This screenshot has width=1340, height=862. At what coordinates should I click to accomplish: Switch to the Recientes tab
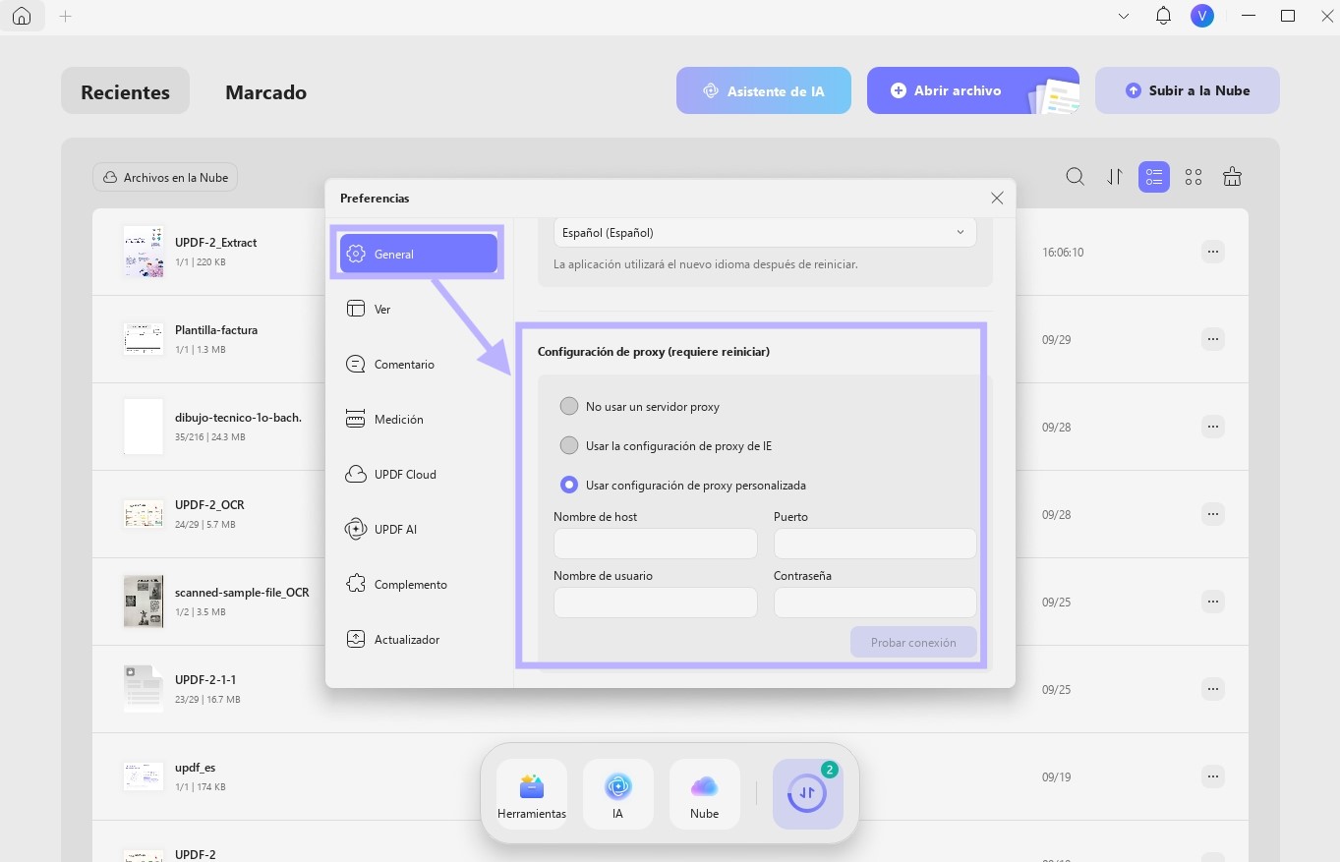tap(125, 91)
